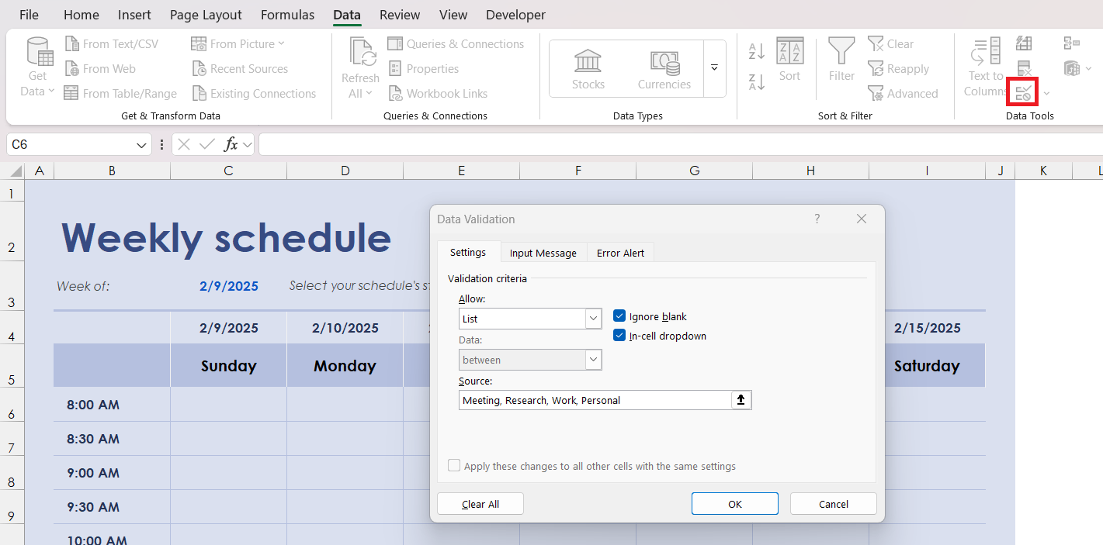Click the Insert Function fx button
Image resolution: width=1103 pixels, height=545 pixels.
click(231, 144)
